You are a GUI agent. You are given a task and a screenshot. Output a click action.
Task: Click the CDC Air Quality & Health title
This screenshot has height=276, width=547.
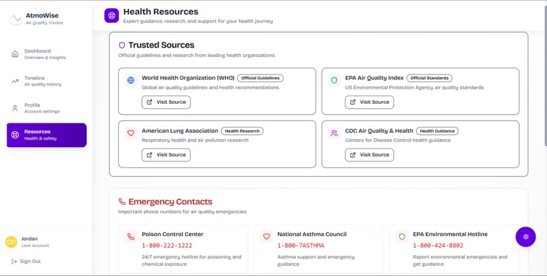(379, 131)
